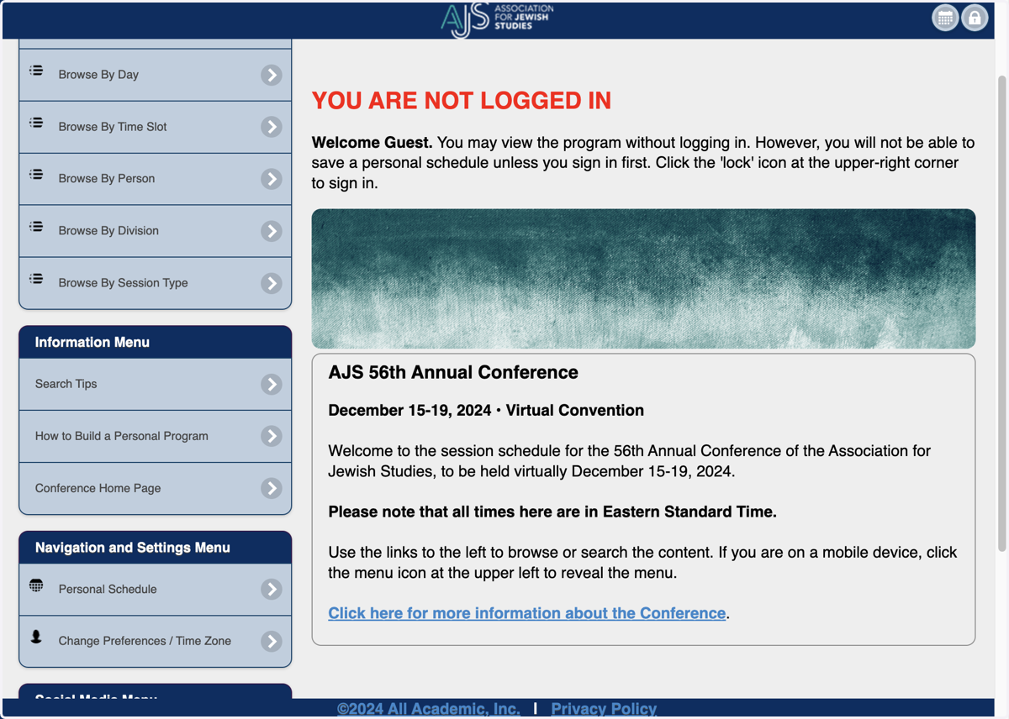Open Personal Schedule menu item
Screen dimensions: 1009x719
tap(156, 589)
